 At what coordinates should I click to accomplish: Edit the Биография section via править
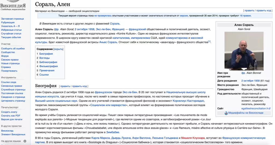65,86
